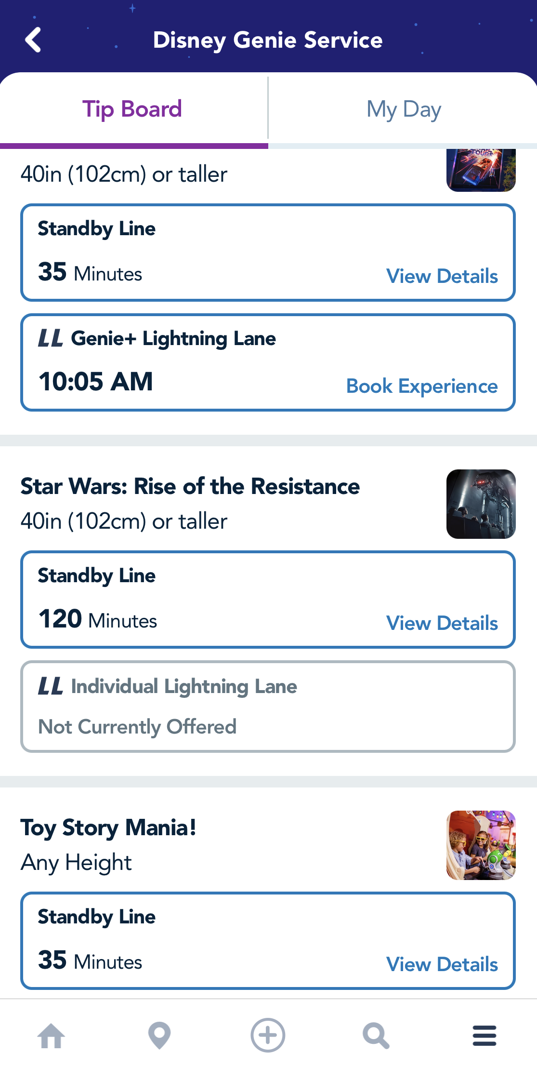537x1081 pixels.
Task: Open the search magnifier icon
Action: point(376,1035)
